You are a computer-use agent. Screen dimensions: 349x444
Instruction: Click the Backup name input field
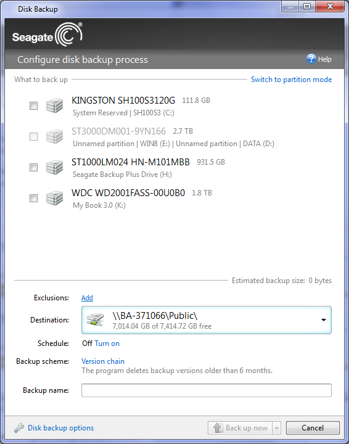[x=207, y=390]
